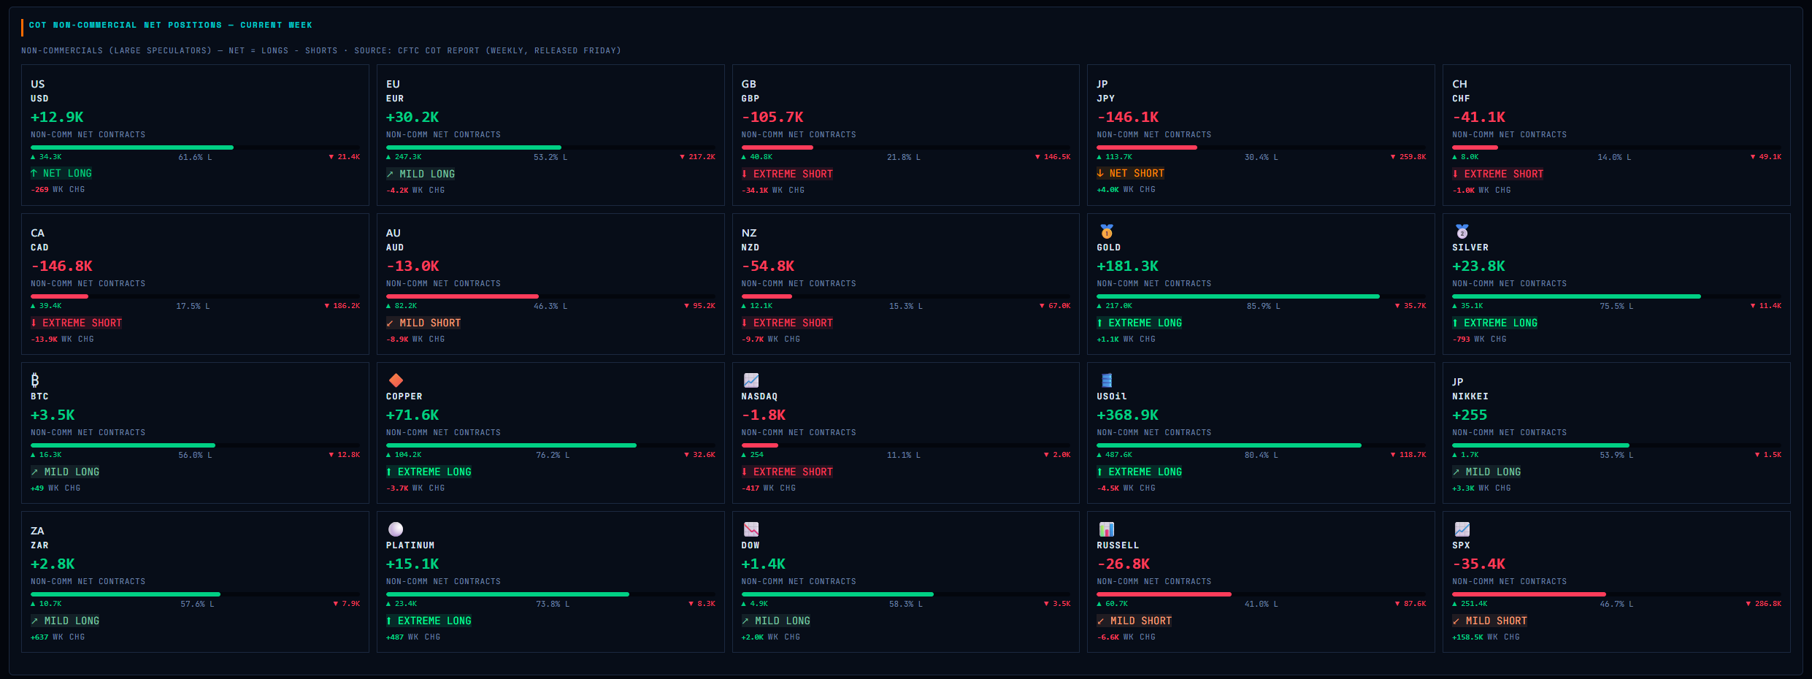Open the NASDAQ chart icon
This screenshot has width=1812, height=679.
coord(751,380)
